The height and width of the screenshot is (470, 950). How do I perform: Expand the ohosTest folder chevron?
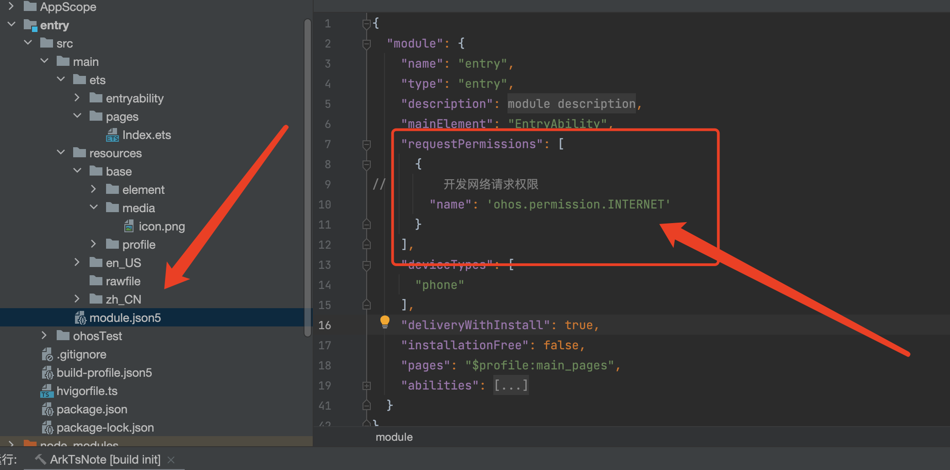(44, 335)
